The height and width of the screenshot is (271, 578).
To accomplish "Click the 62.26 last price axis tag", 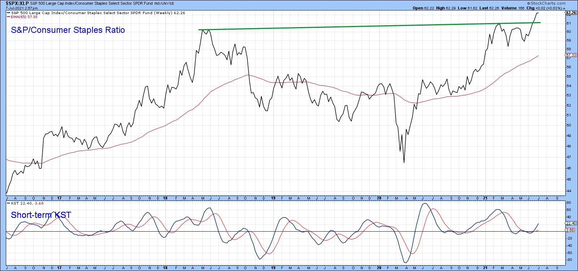I will [571, 13].
